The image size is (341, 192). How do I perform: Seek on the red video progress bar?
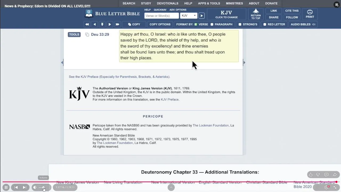point(170,182)
